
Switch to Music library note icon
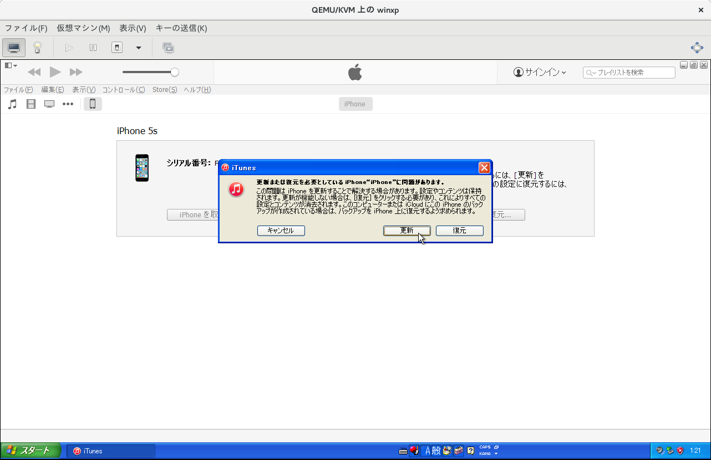tap(13, 104)
